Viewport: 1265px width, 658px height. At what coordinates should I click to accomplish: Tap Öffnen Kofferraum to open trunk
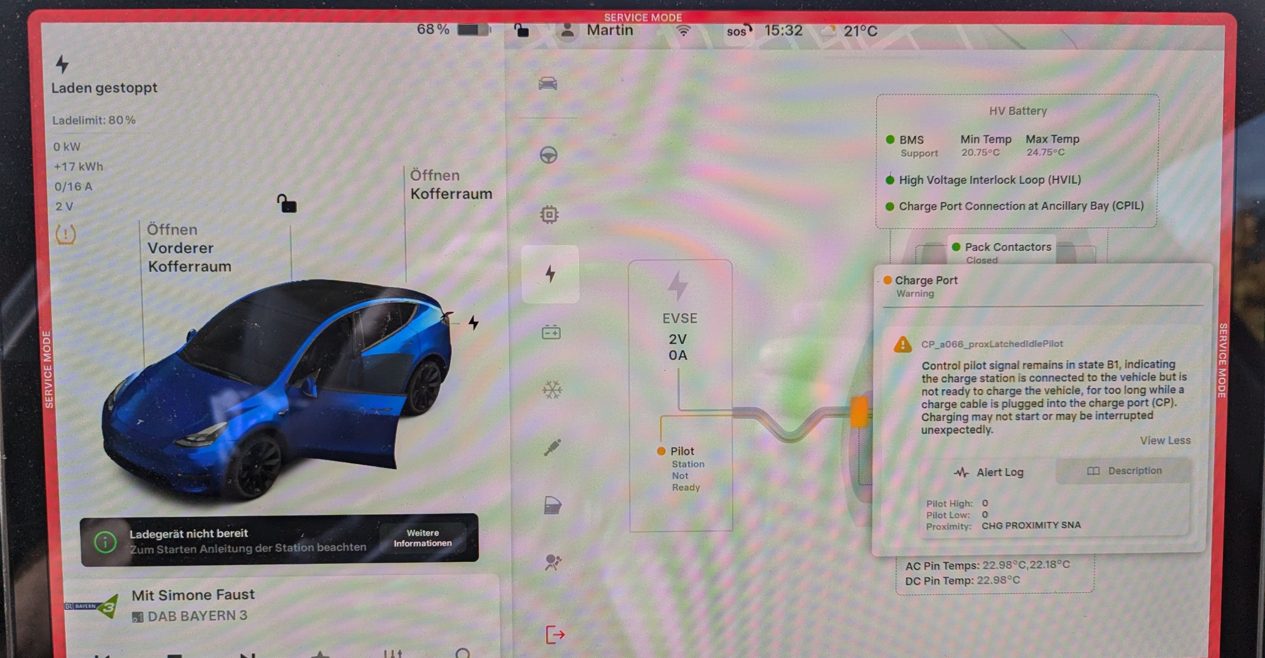(x=450, y=185)
